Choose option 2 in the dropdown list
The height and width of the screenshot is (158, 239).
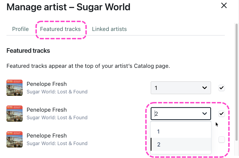(180, 145)
